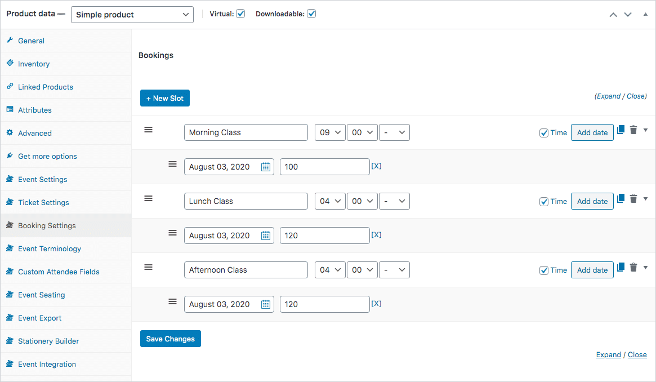The image size is (656, 382).
Task: Click the drag handle beside Afternoon Class date row
Action: [x=172, y=301]
